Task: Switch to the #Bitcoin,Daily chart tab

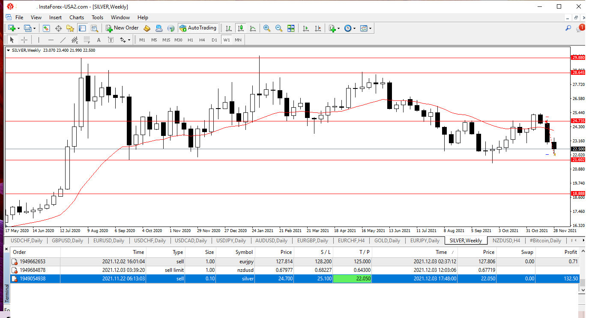Action: tap(545, 241)
